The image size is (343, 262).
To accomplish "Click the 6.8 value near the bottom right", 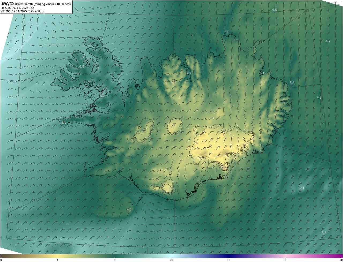I will 324,233.
